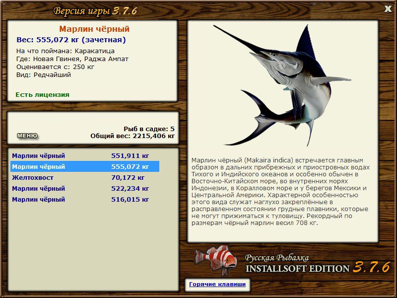Click the Версия игры 3.7.6 title
The width and height of the screenshot is (397, 298).
tap(95, 11)
